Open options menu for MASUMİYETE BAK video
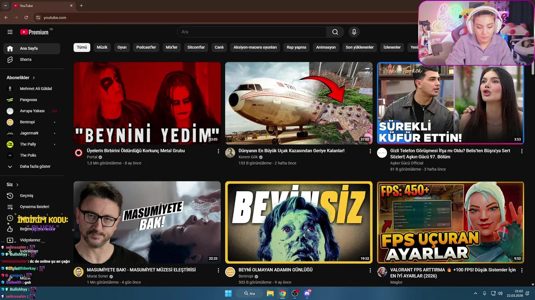The image size is (535, 300). point(218,270)
